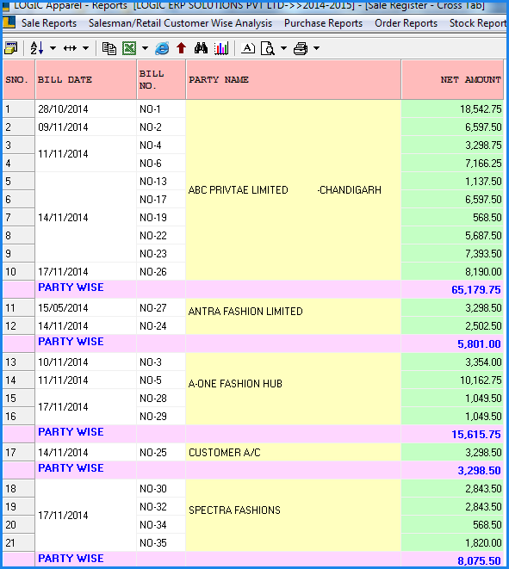509x569 pixels.
Task: Open the Order Reports menu
Action: (406, 23)
